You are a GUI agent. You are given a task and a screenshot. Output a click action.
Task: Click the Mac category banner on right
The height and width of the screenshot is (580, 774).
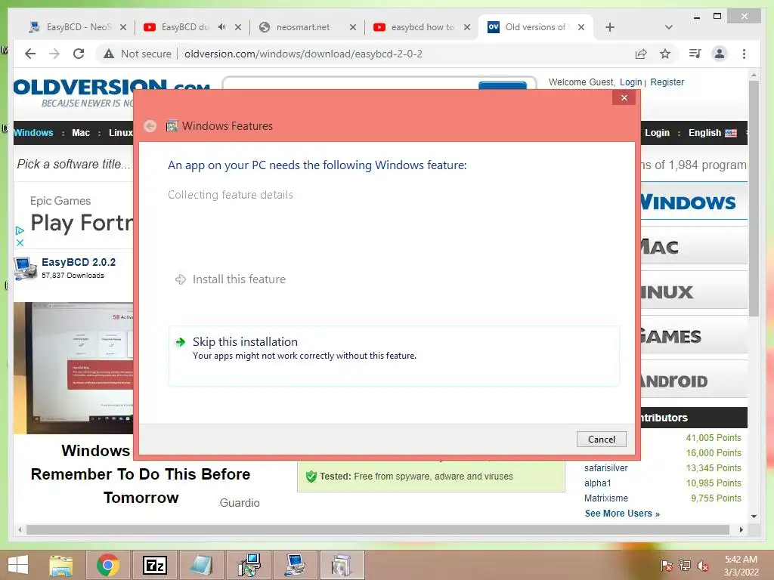(694, 247)
